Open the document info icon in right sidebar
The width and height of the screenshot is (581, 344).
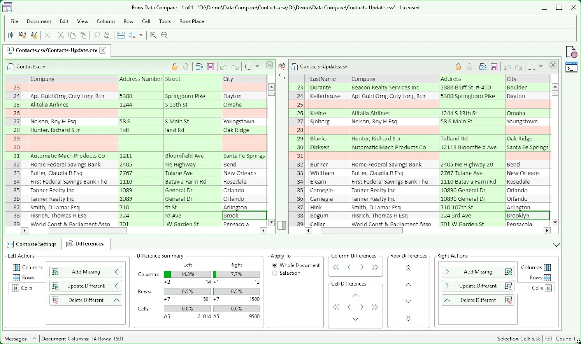(572, 52)
